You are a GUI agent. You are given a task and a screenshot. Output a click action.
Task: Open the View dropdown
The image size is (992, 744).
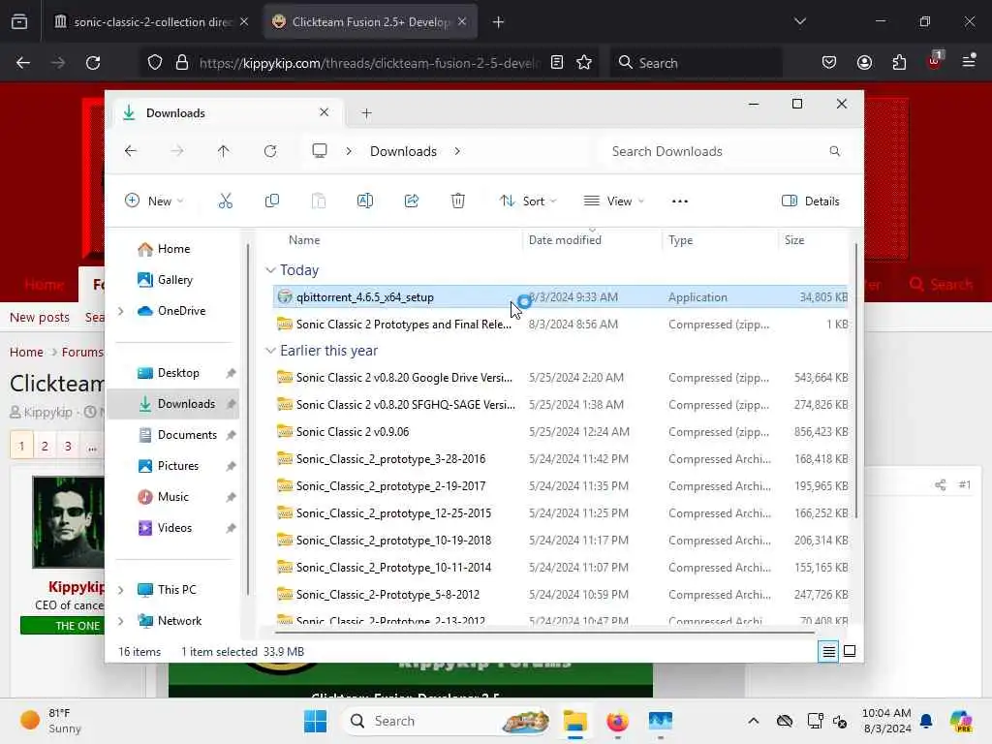coord(613,201)
